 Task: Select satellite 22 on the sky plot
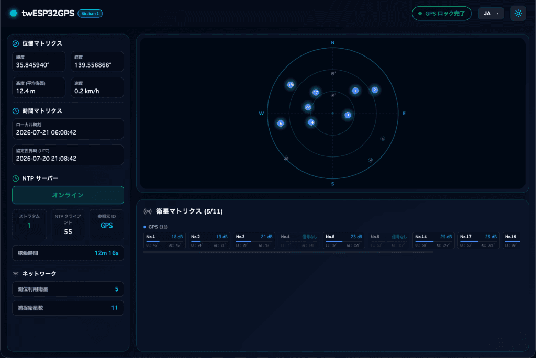(x=308, y=107)
